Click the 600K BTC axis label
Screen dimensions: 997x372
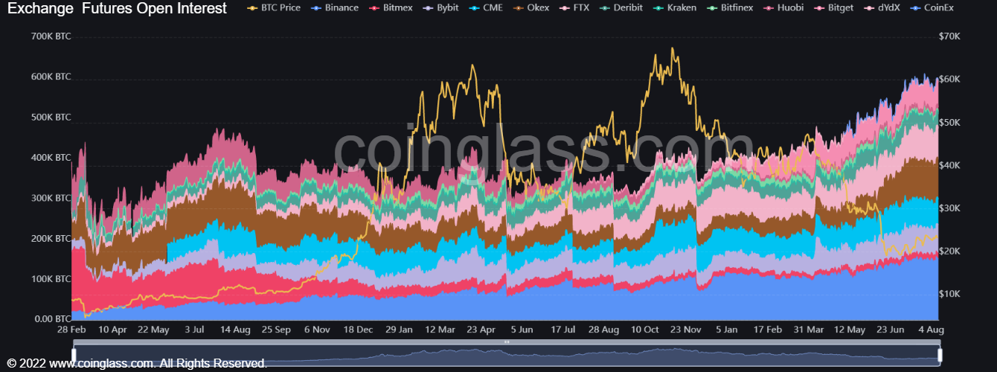point(51,77)
